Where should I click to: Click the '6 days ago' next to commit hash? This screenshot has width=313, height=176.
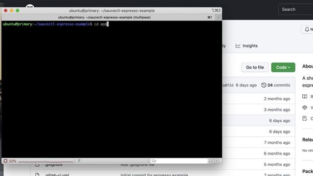pyautogui.click(x=246, y=85)
